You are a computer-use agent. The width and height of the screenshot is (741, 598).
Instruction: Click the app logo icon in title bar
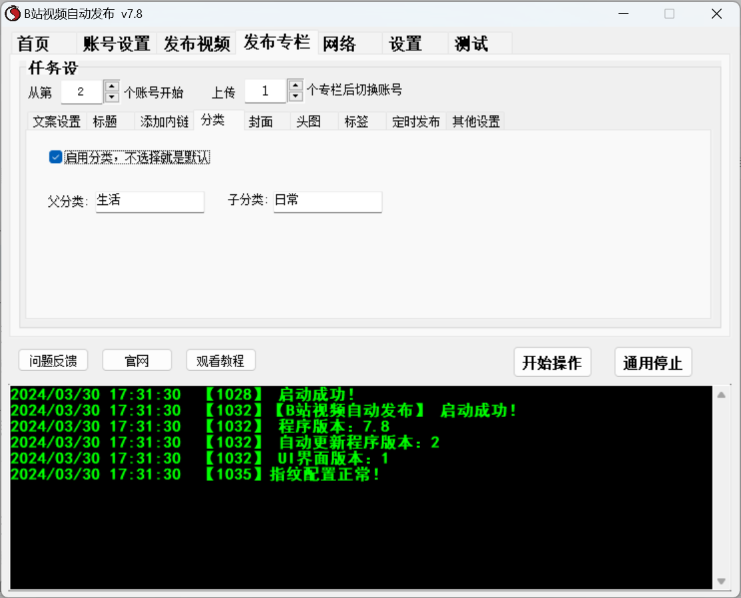click(13, 14)
